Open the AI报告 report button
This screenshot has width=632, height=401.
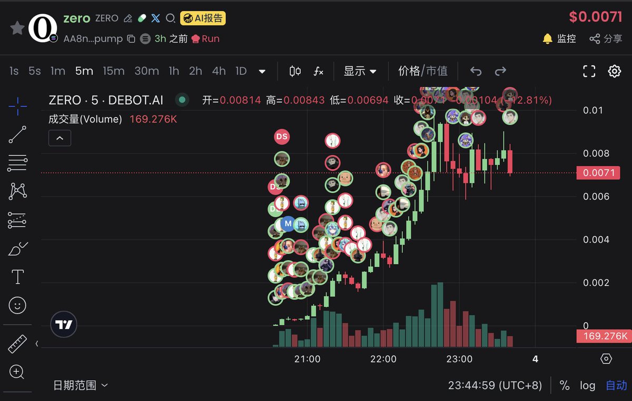(203, 18)
